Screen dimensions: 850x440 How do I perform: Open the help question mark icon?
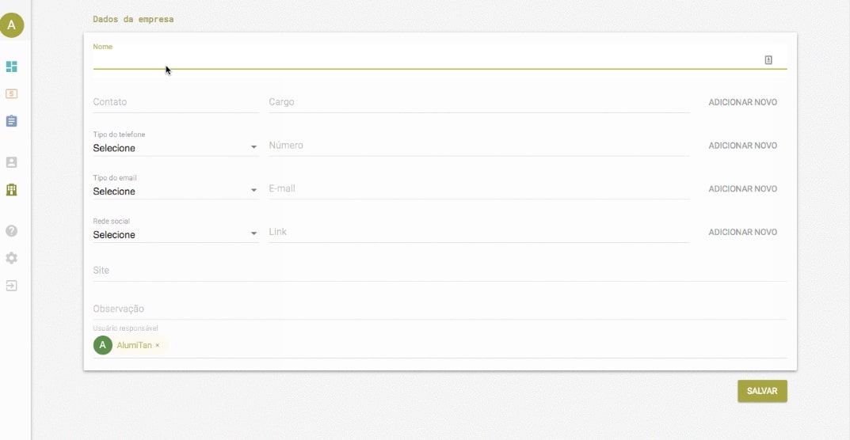11,231
